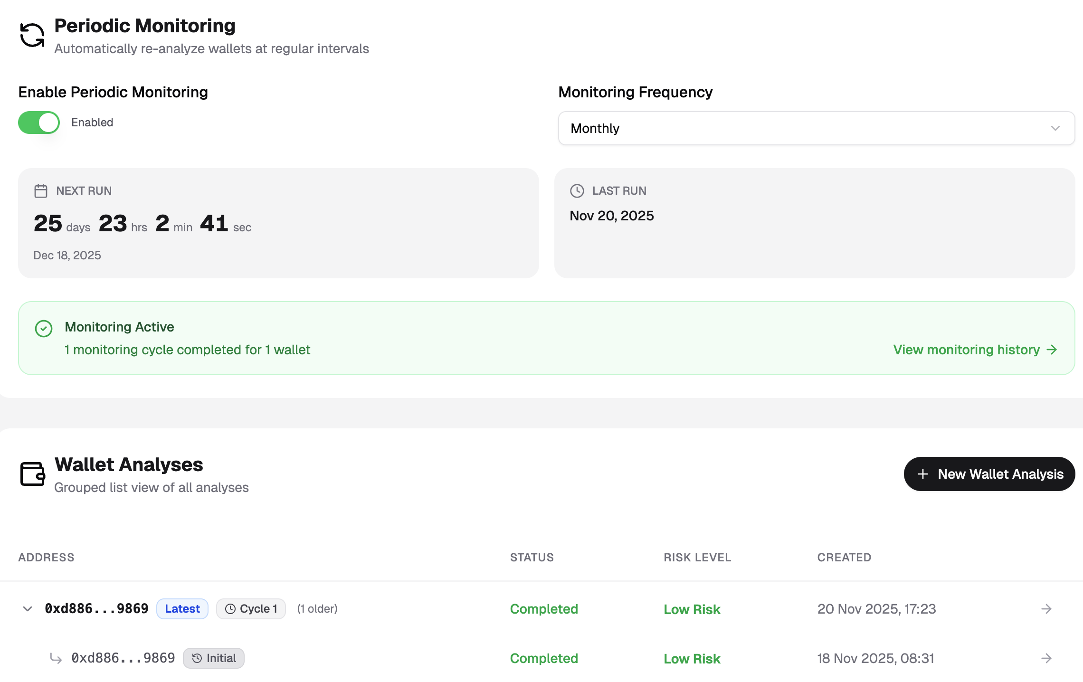Viewport: 1083px width, 682px height.
Task: Click the Next Run calendar icon
Action: click(x=41, y=191)
